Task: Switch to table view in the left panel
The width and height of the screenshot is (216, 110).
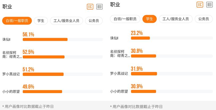Action: pos(100,7)
